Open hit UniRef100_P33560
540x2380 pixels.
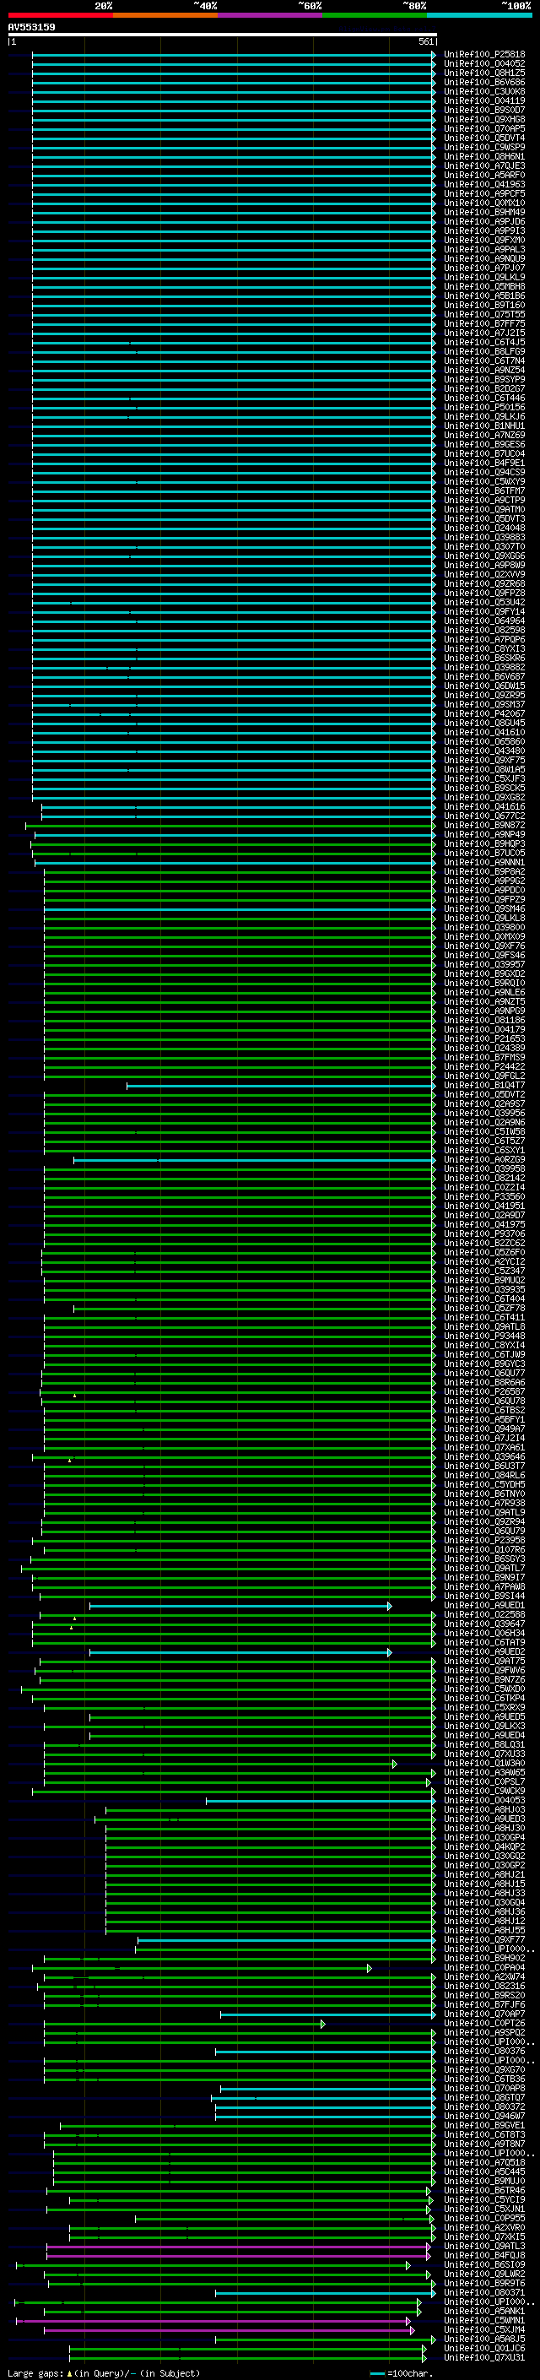tap(484, 1197)
